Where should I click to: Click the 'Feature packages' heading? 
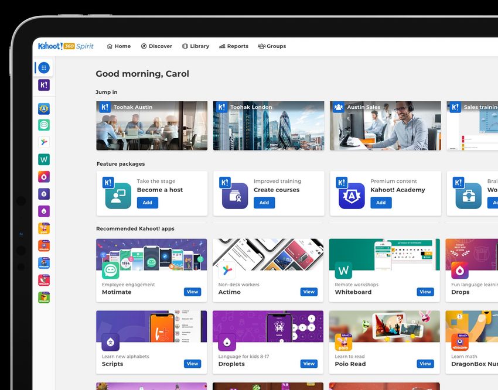tap(121, 164)
